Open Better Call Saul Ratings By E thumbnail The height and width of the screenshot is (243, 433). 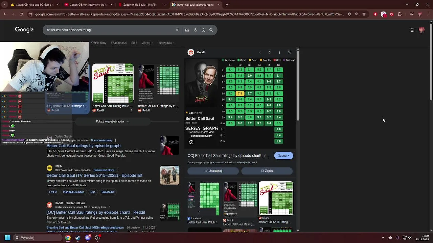click(x=158, y=83)
